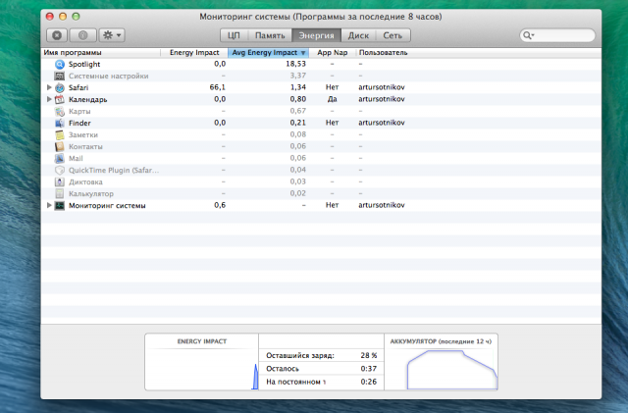The width and height of the screenshot is (628, 413).
Task: Click the Календарь app icon
Action: click(x=60, y=99)
